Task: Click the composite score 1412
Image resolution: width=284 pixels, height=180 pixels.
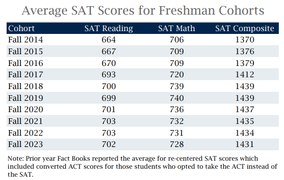Action: point(245,74)
